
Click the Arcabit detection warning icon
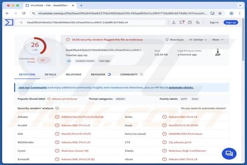57,126
